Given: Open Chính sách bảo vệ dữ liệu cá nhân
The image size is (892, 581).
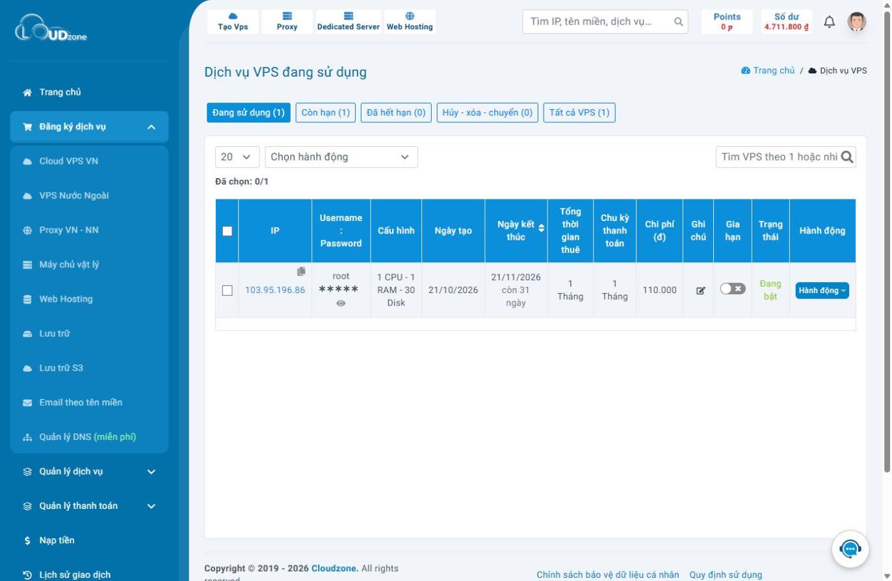Looking at the screenshot, I should tap(608, 575).
